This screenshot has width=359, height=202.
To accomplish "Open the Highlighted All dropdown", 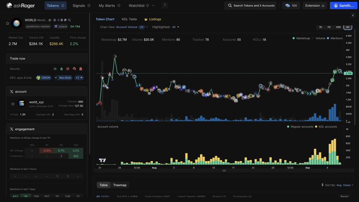I will pos(176,27).
